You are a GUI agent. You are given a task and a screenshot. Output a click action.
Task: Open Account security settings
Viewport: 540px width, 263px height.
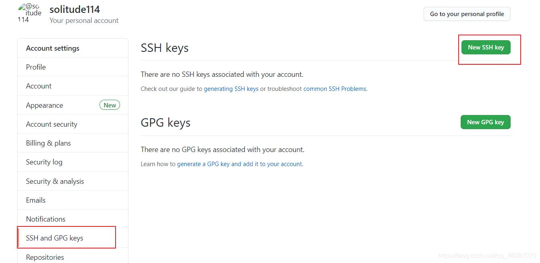coord(52,124)
